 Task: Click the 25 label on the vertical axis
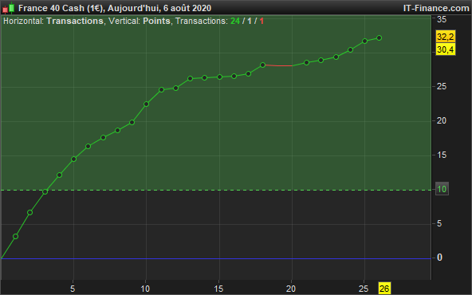coord(442,86)
